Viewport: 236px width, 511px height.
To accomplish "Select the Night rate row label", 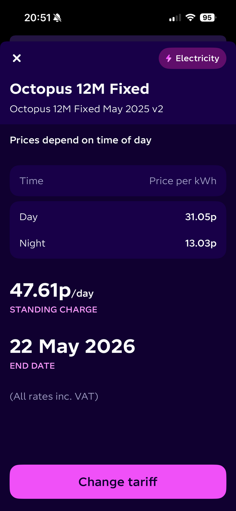I will click(33, 243).
